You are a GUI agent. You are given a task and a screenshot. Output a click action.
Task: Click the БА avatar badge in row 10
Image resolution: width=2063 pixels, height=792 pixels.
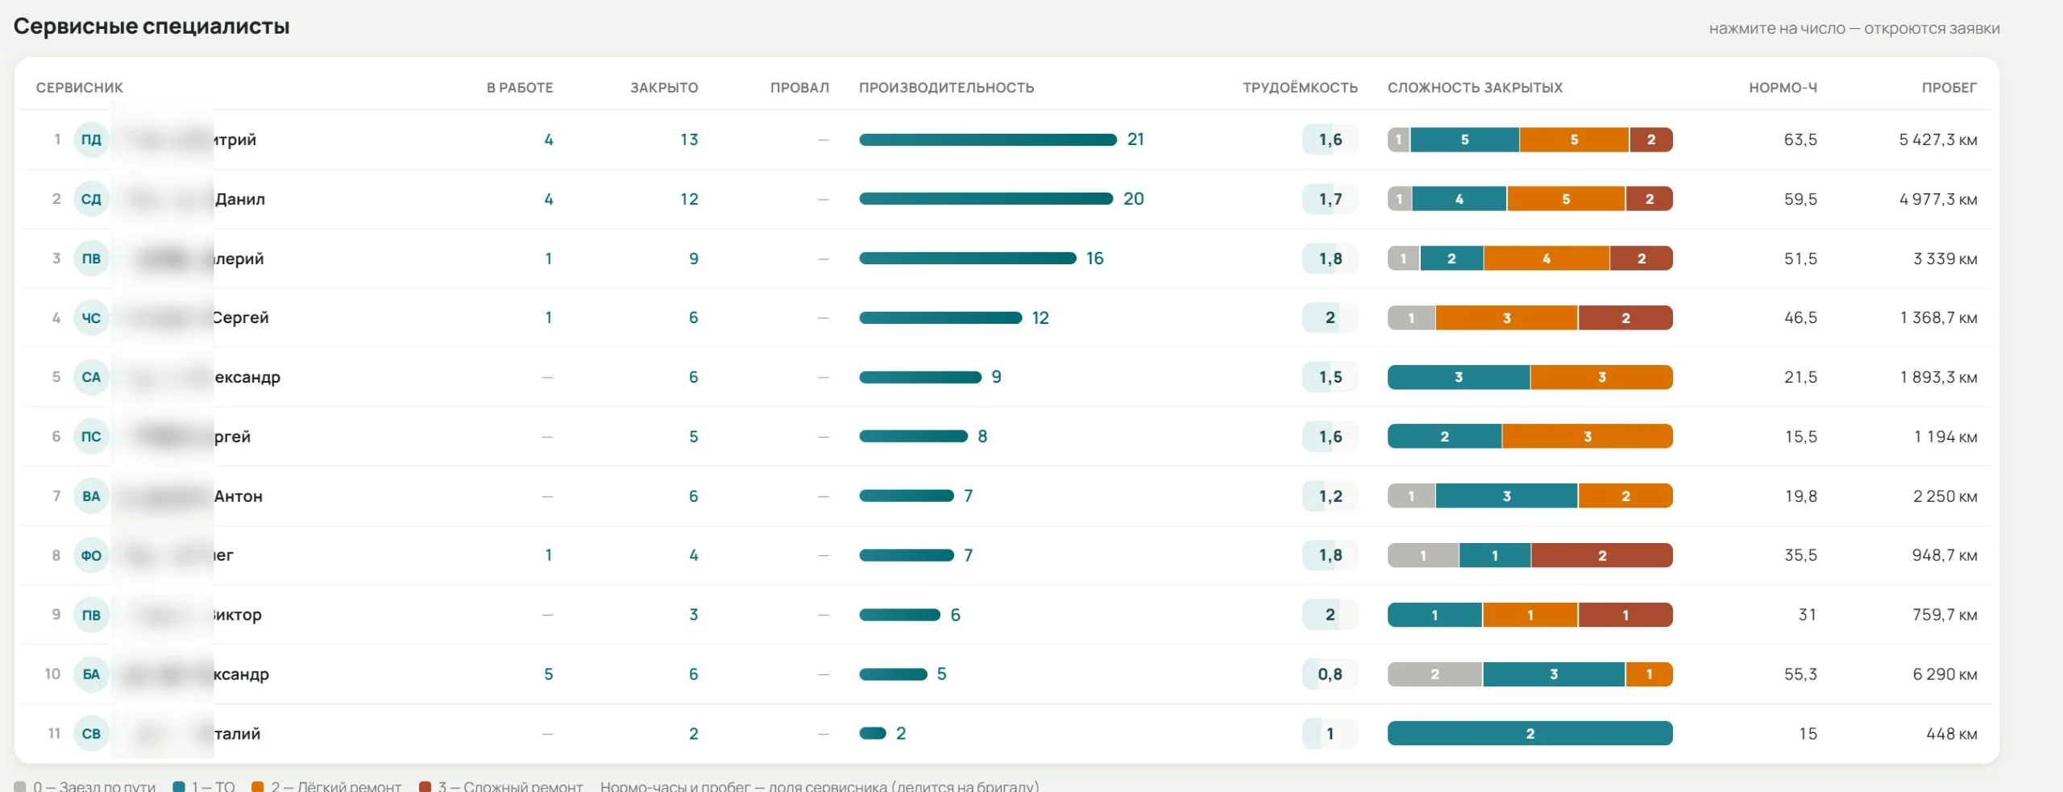[x=91, y=674]
